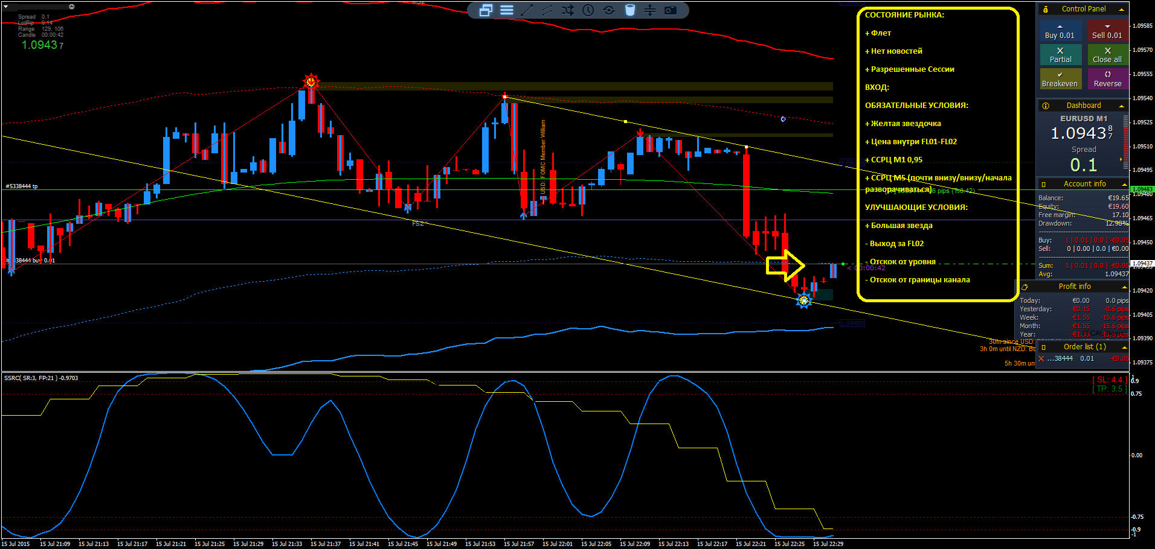Click the green 1.09483 price tag on axis
This screenshot has height=549, width=1155.
click(1142, 189)
